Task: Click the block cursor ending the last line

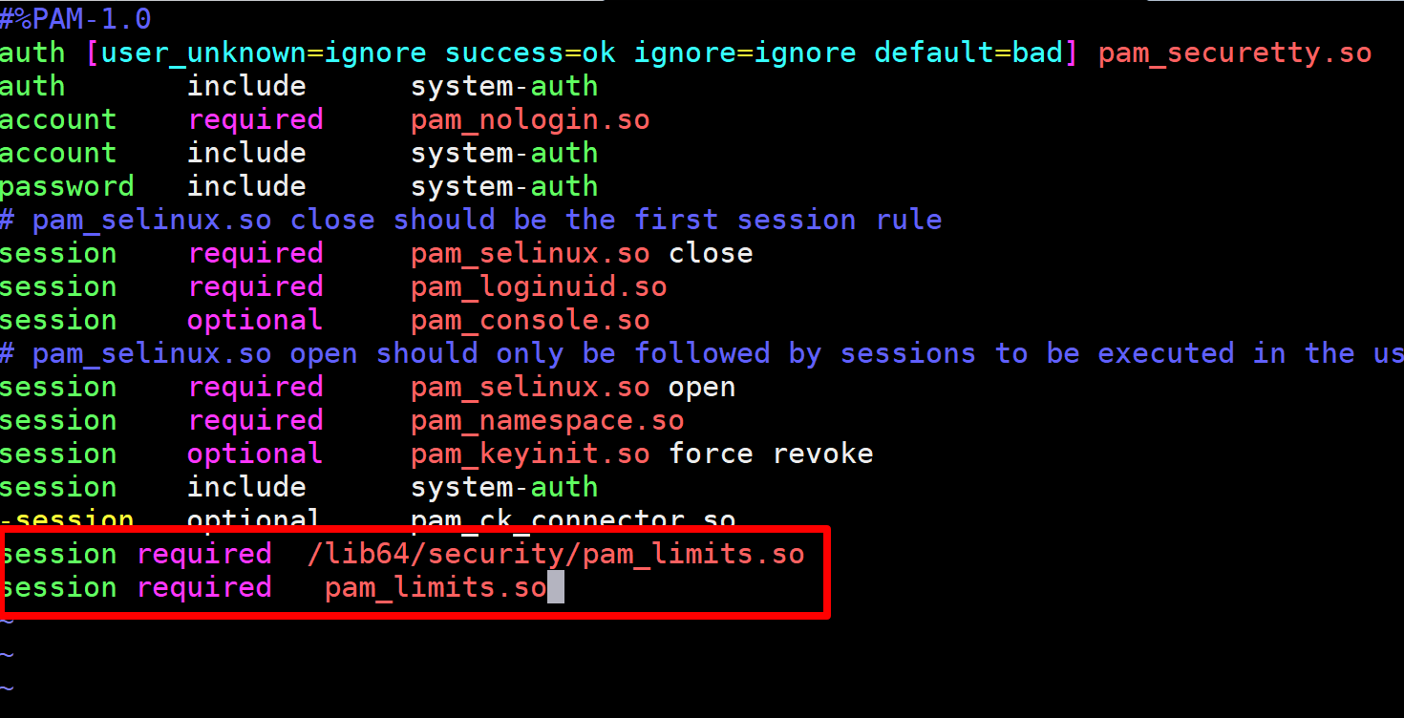Action: pos(555,587)
